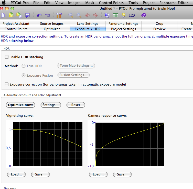Click the Undo arrow icon
This screenshot has width=193, height=189.
(39, 15)
